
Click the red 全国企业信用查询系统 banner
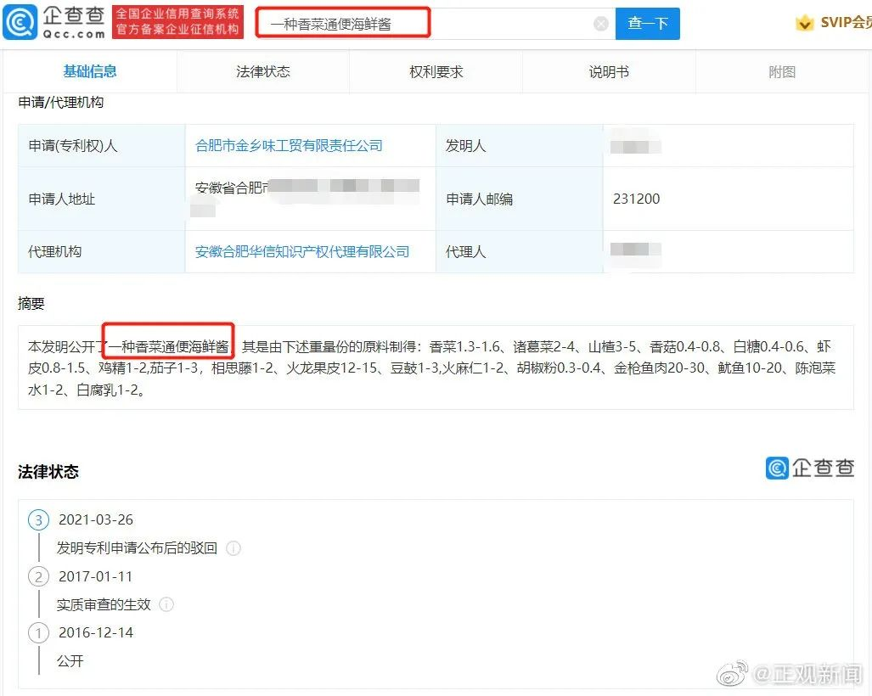[x=178, y=22]
